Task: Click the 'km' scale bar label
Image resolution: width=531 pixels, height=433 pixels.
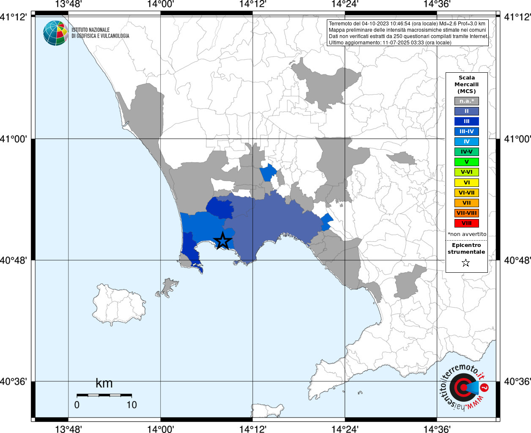Action: [104, 383]
